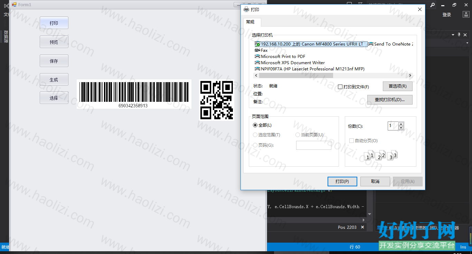Viewport: 472px width, 254px height.
Task: Click the side panel pin icon
Action: 459,35
